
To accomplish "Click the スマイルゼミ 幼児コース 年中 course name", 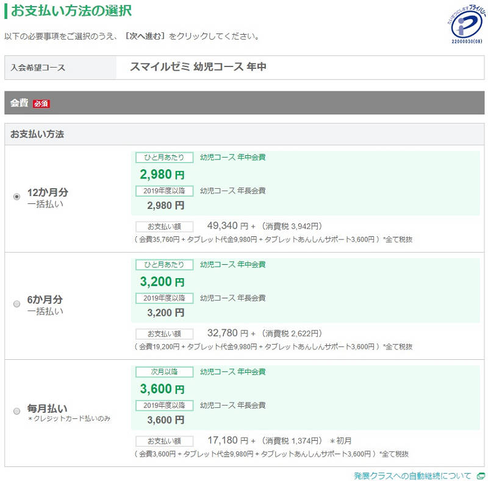I will point(198,67).
